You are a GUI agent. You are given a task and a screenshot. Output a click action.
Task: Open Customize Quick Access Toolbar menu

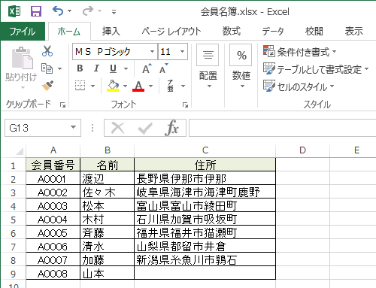114,11
